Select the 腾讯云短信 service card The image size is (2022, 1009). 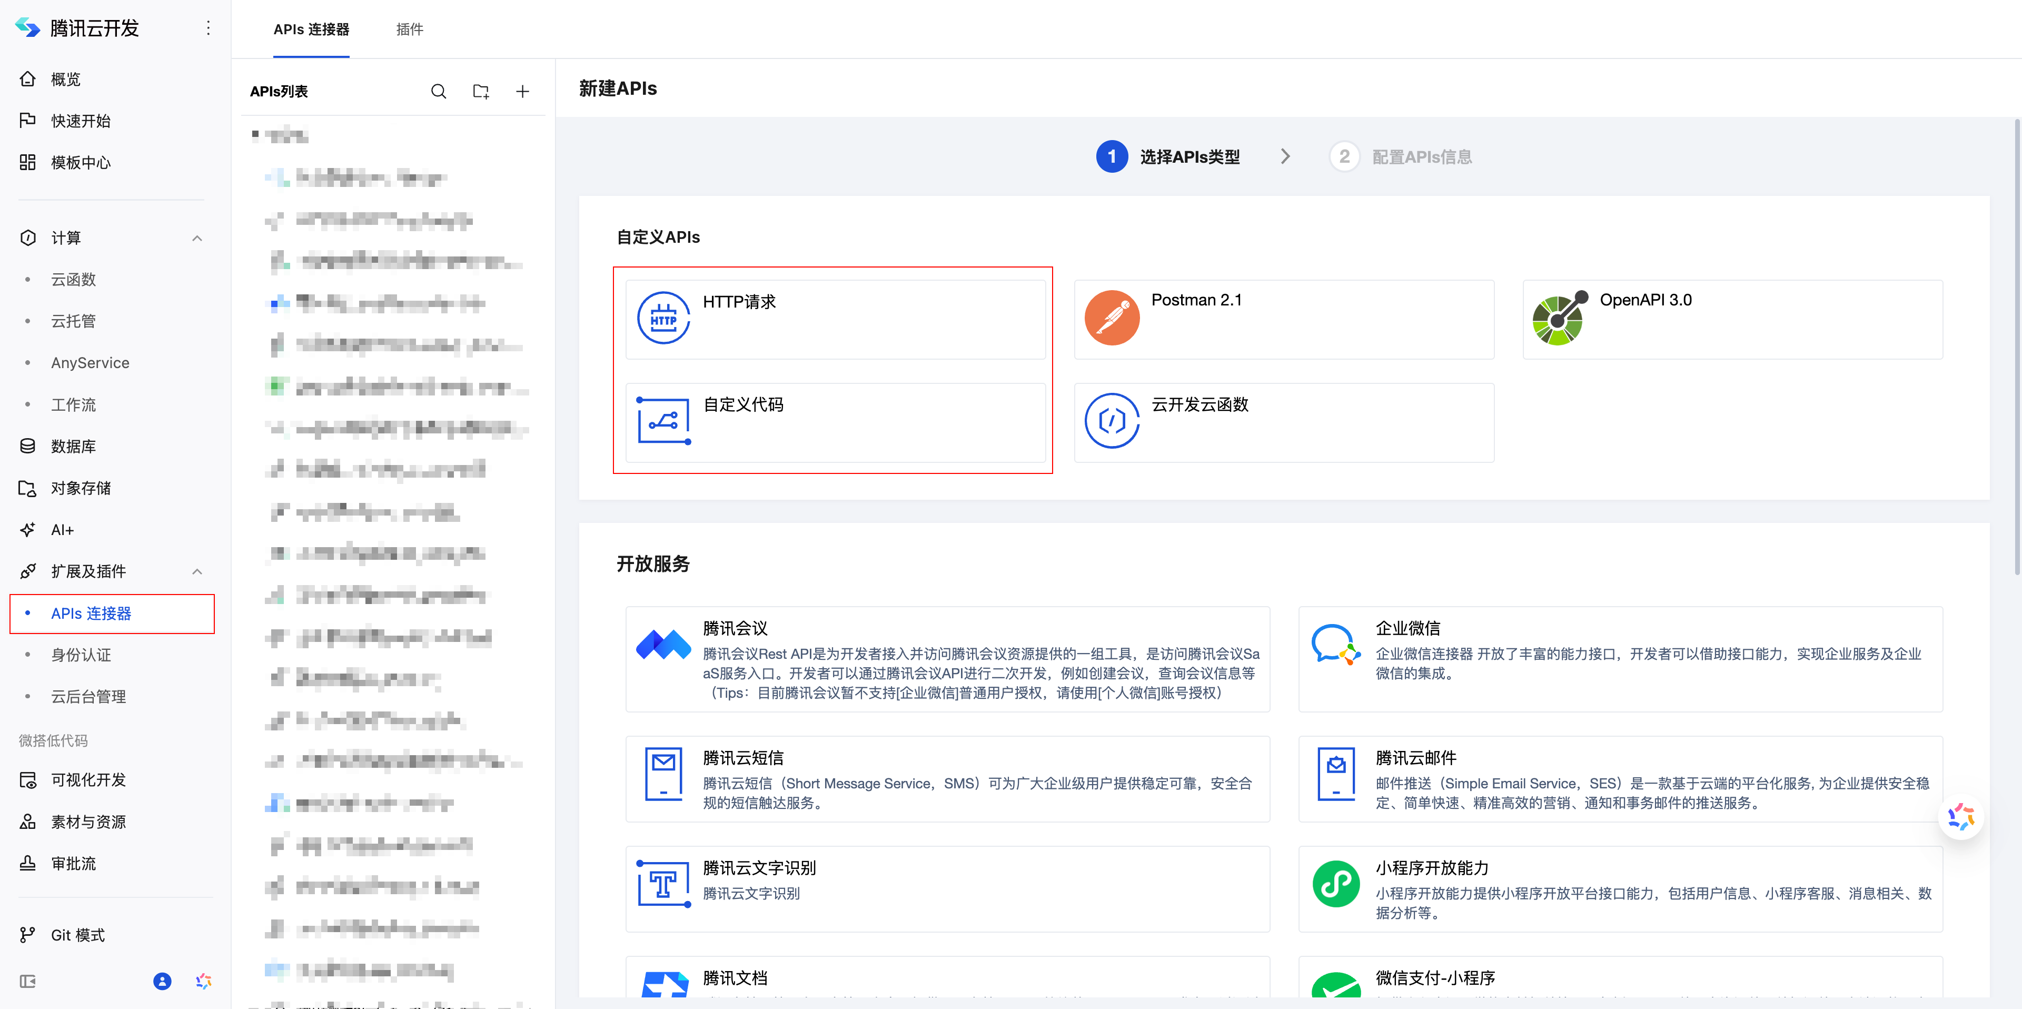coord(947,779)
